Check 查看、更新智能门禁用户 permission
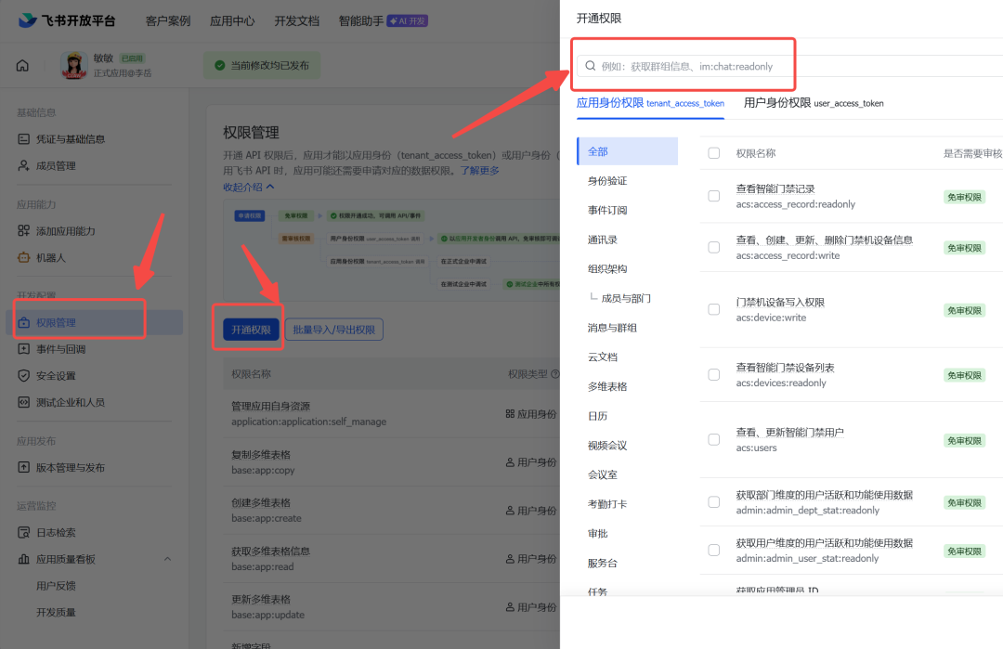 coord(714,440)
